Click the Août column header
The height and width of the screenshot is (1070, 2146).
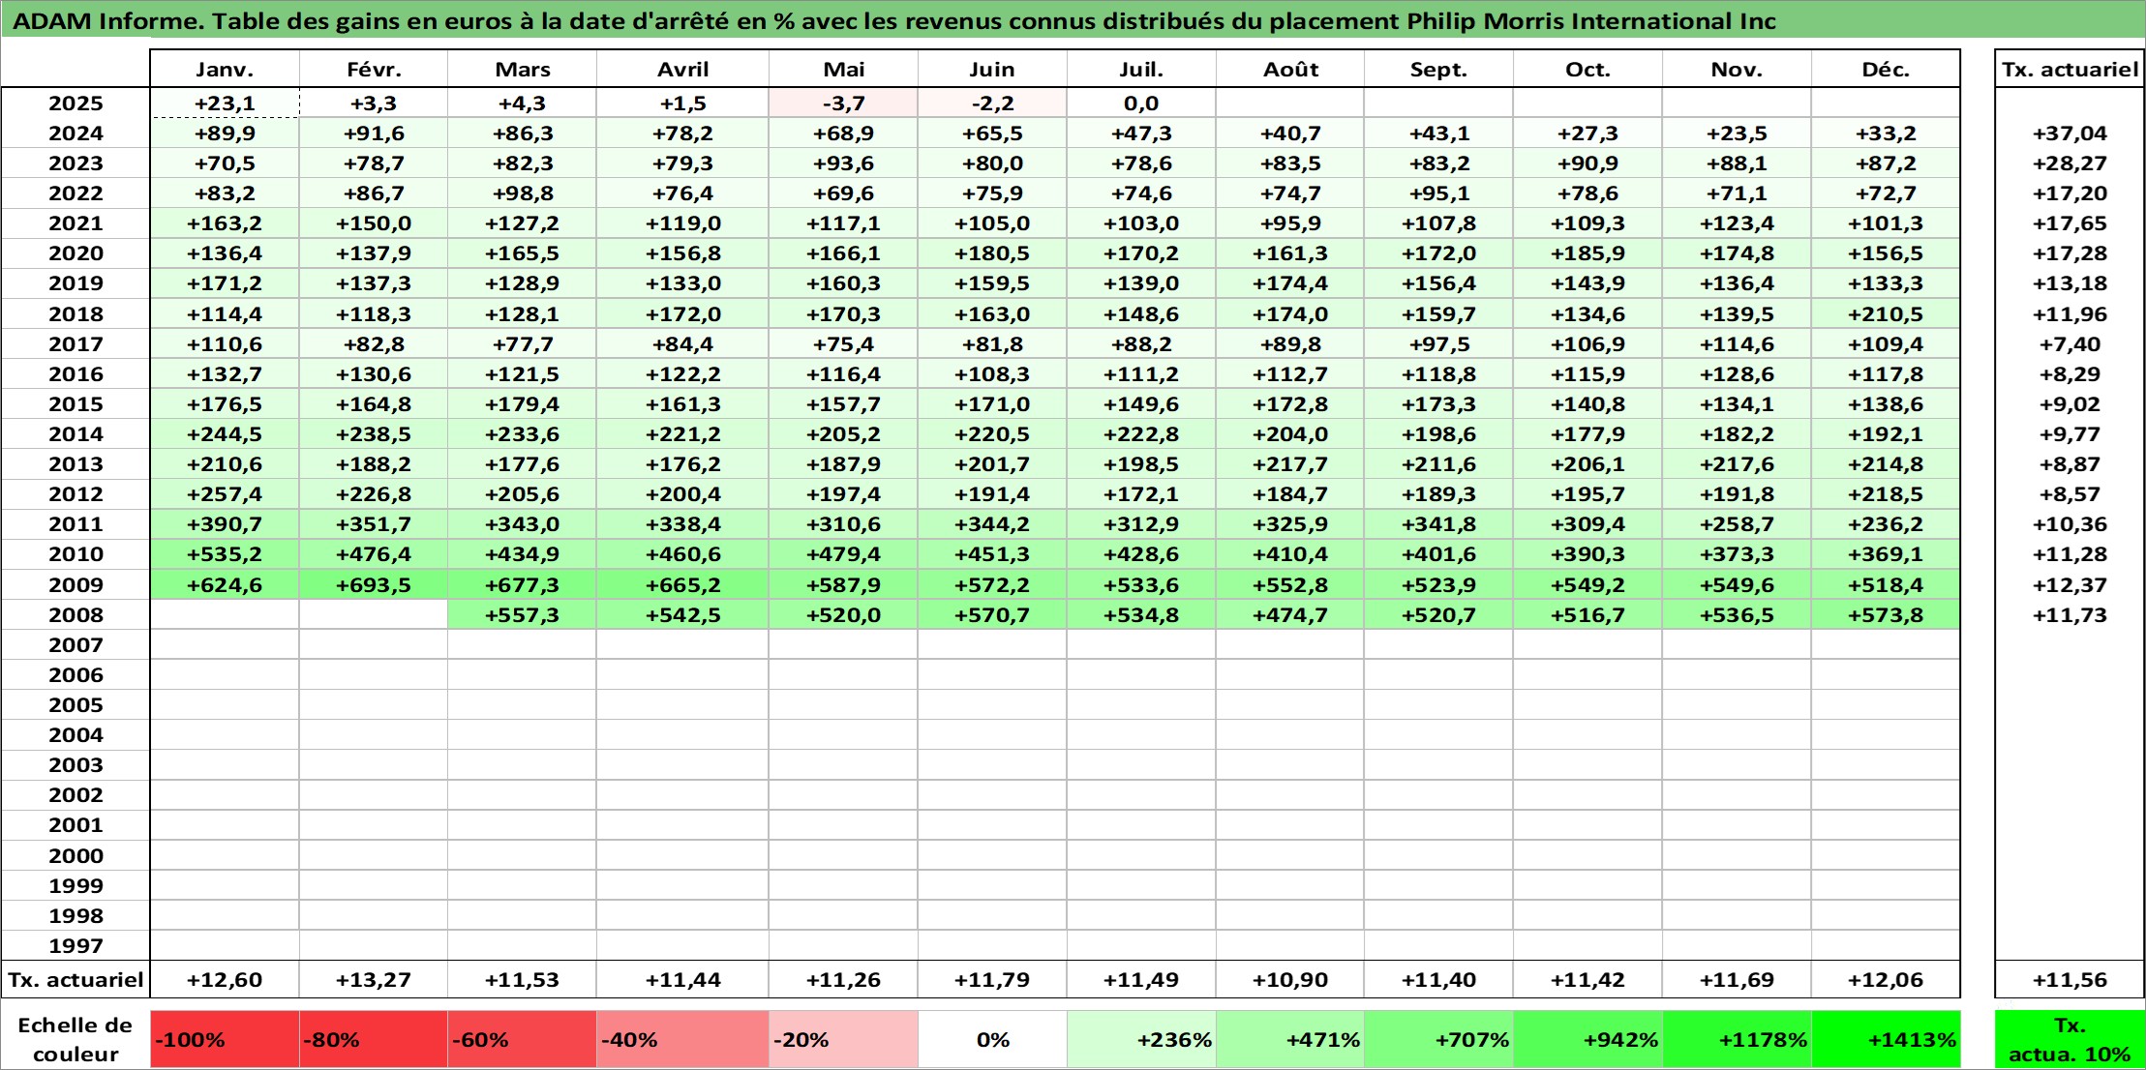(1290, 69)
